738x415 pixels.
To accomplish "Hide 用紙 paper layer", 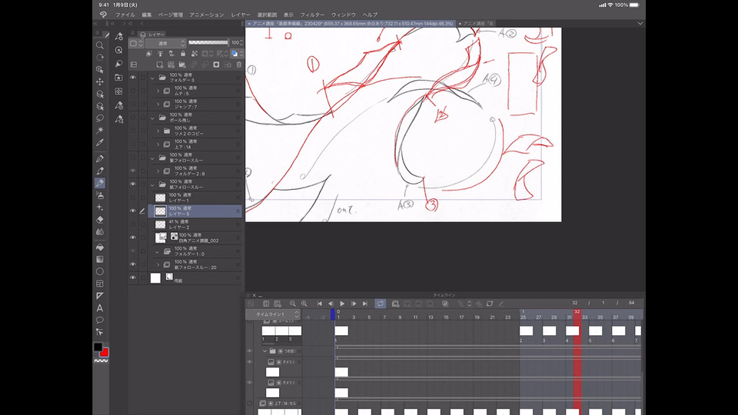I will [x=133, y=278].
